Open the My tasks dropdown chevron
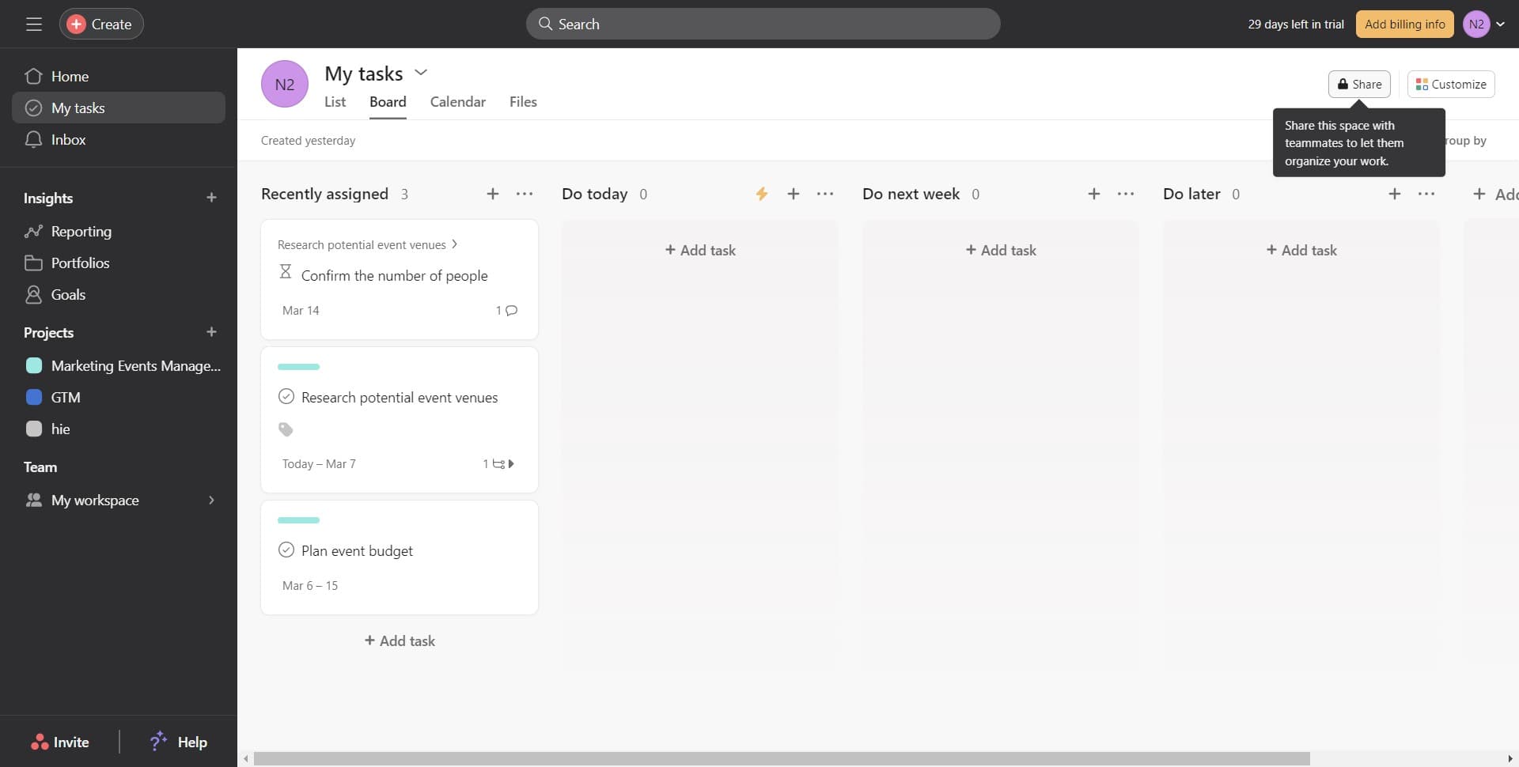This screenshot has width=1519, height=767. tap(421, 72)
